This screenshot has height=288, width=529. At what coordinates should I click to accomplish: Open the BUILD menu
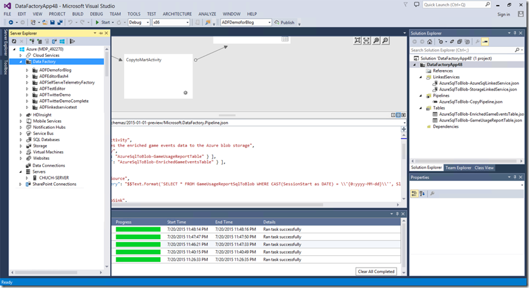(x=77, y=14)
